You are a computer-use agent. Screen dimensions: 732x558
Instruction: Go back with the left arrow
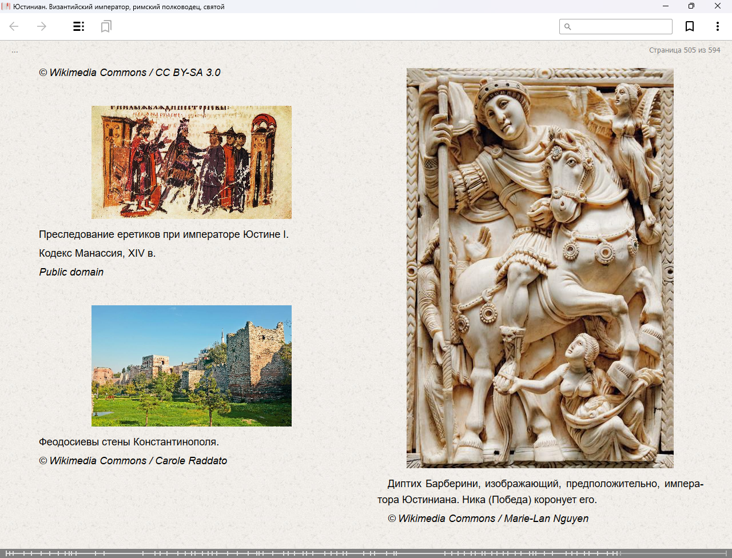[14, 26]
